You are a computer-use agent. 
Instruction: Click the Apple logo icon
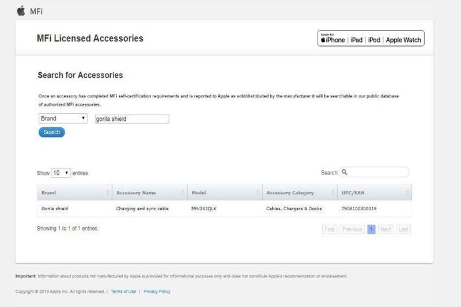[21, 10]
